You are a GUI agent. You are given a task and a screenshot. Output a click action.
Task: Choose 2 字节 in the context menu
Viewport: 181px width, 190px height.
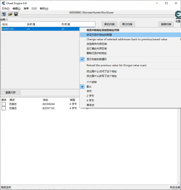click(130, 96)
